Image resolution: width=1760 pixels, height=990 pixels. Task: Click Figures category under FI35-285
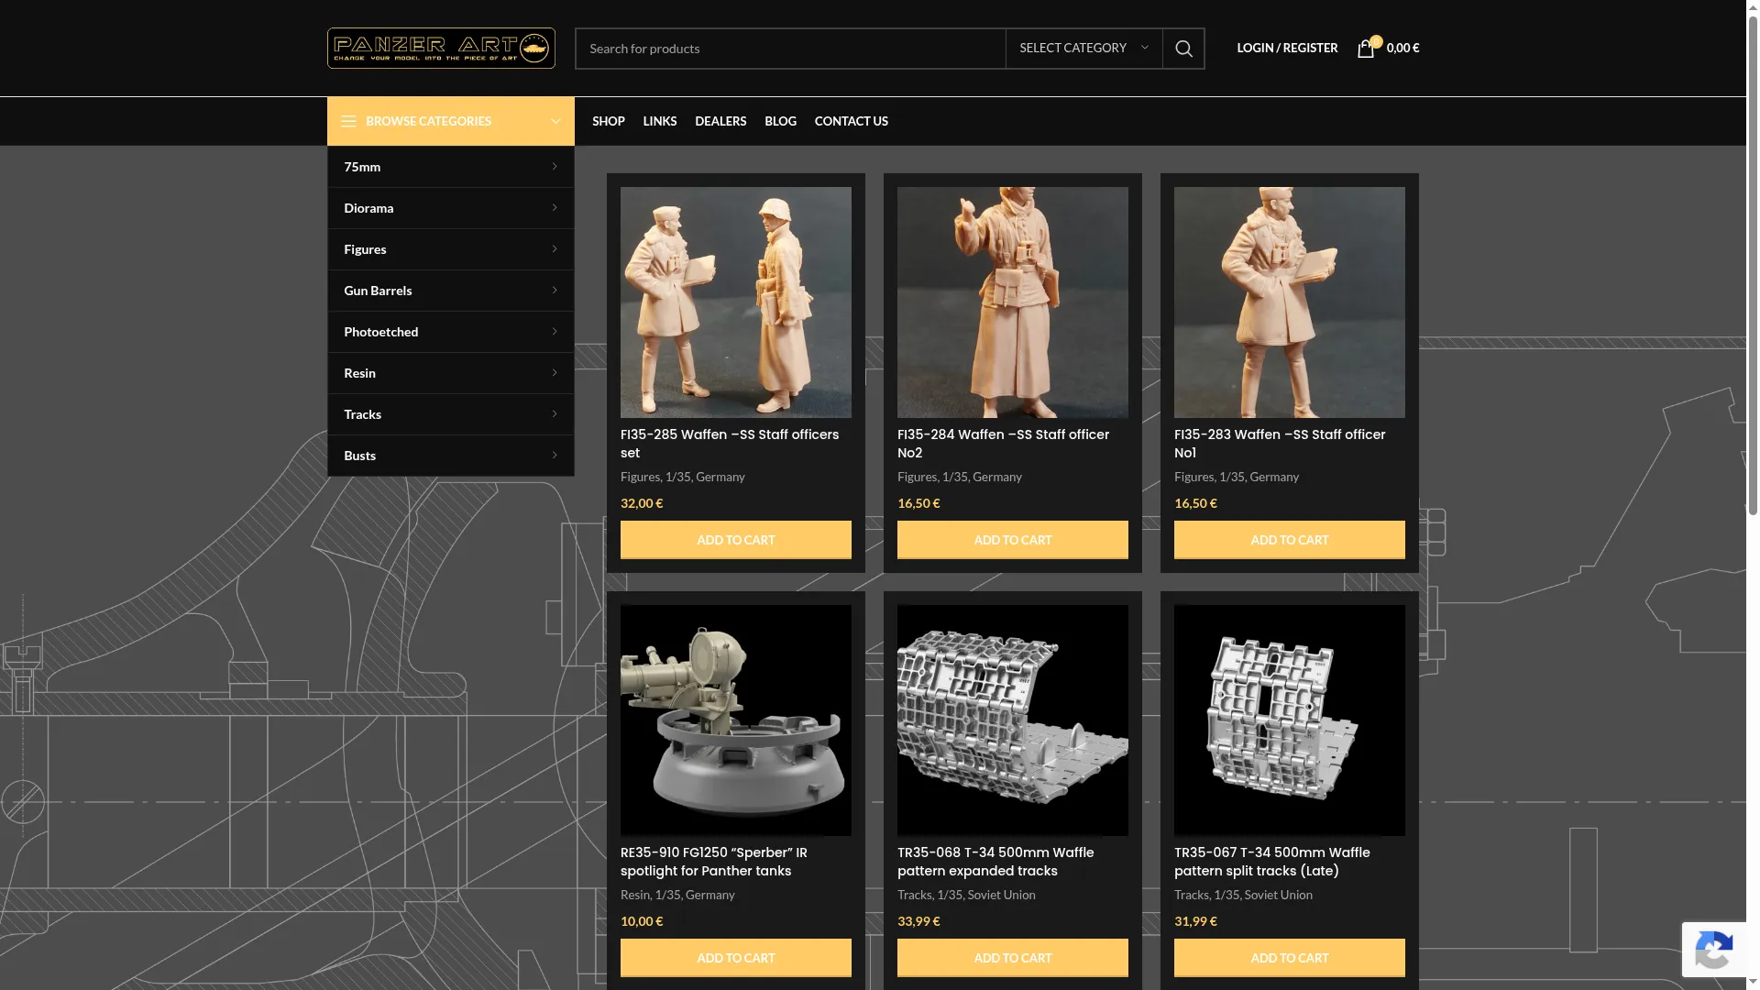[x=640, y=477]
